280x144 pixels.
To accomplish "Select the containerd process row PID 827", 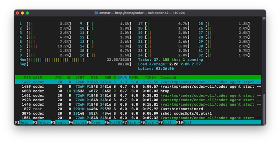I will click(138, 109).
